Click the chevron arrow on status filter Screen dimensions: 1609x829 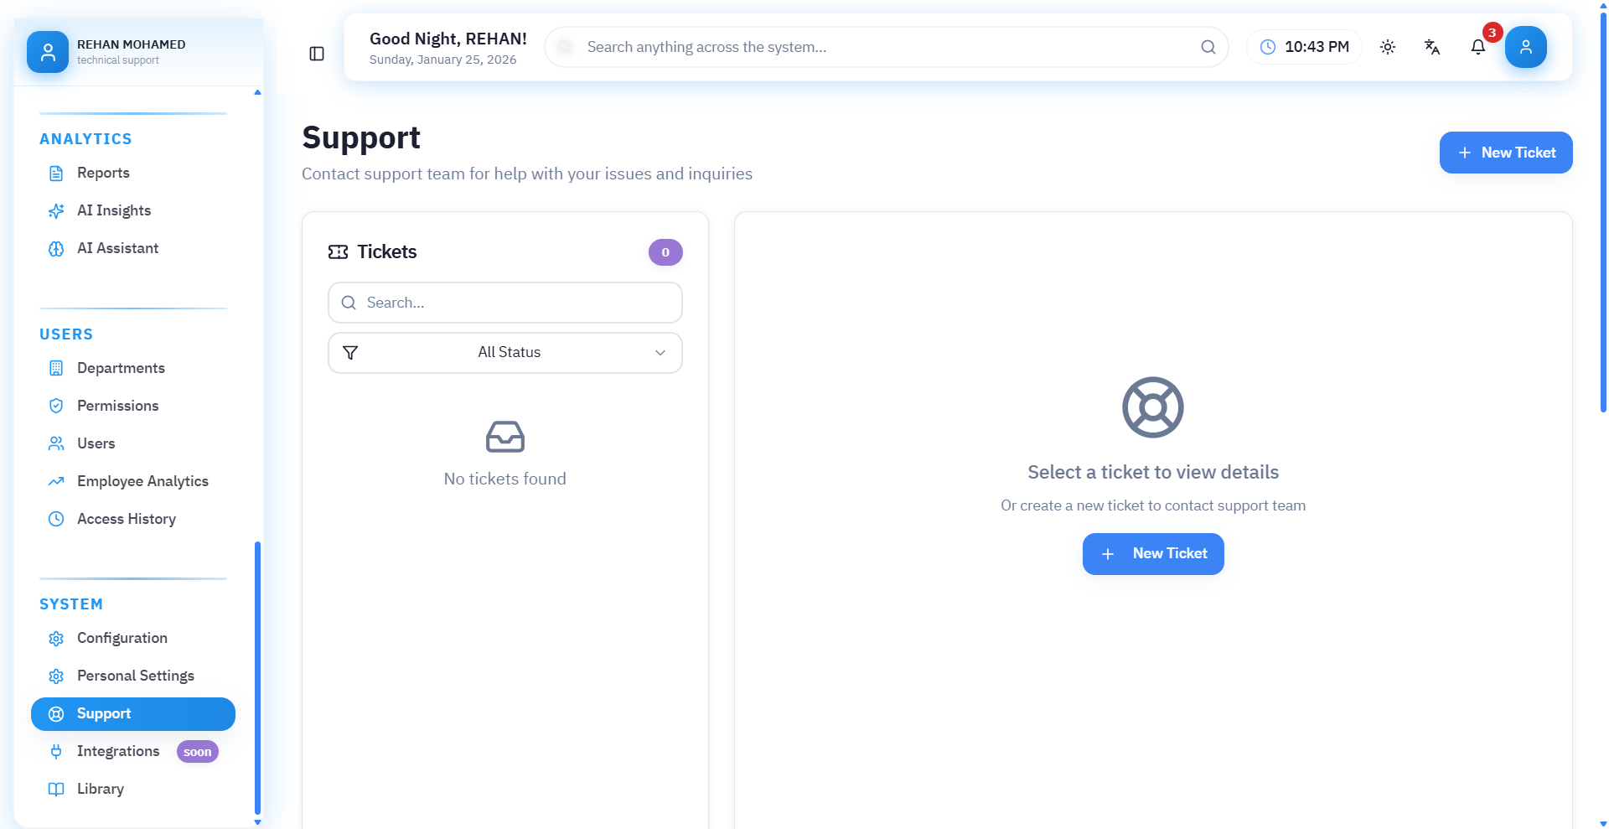660,353
